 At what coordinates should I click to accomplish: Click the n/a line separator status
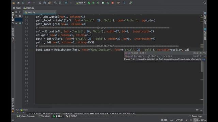(x=172, y=120)
